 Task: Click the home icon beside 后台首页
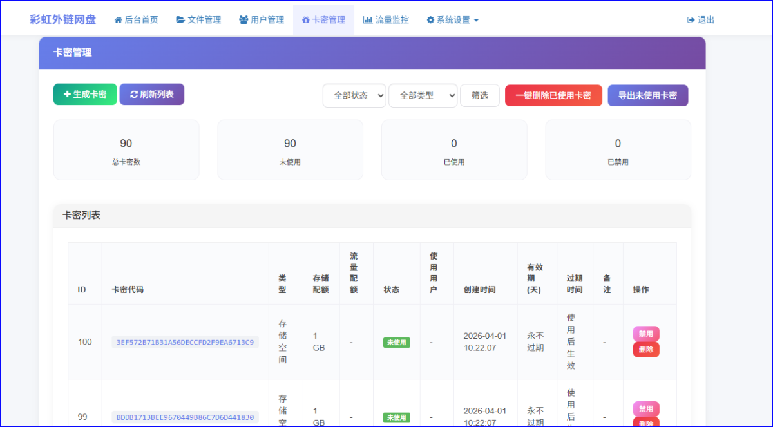point(118,20)
